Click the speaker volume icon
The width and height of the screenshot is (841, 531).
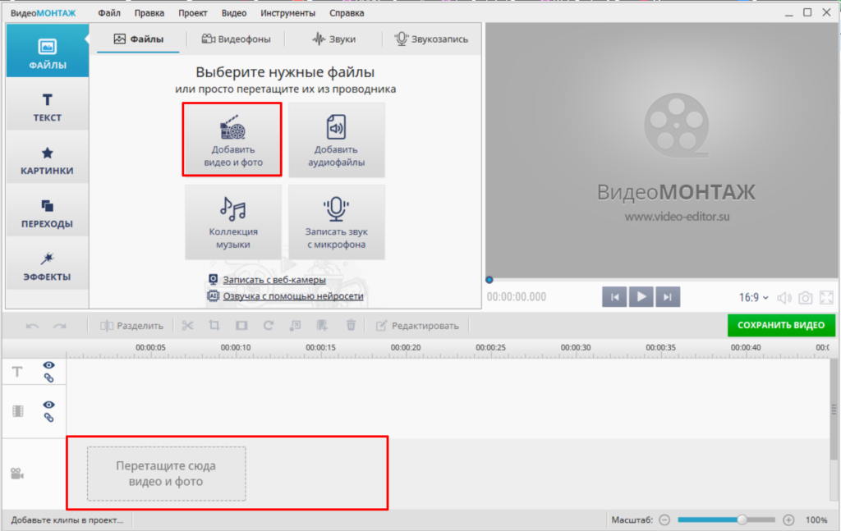point(784,298)
